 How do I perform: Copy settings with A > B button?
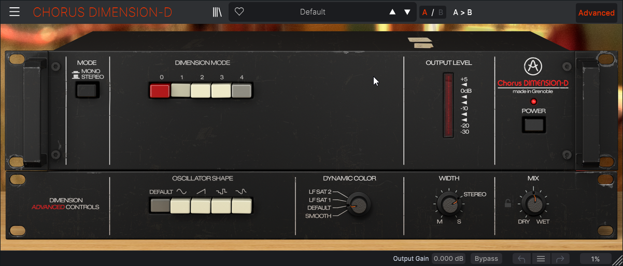462,12
